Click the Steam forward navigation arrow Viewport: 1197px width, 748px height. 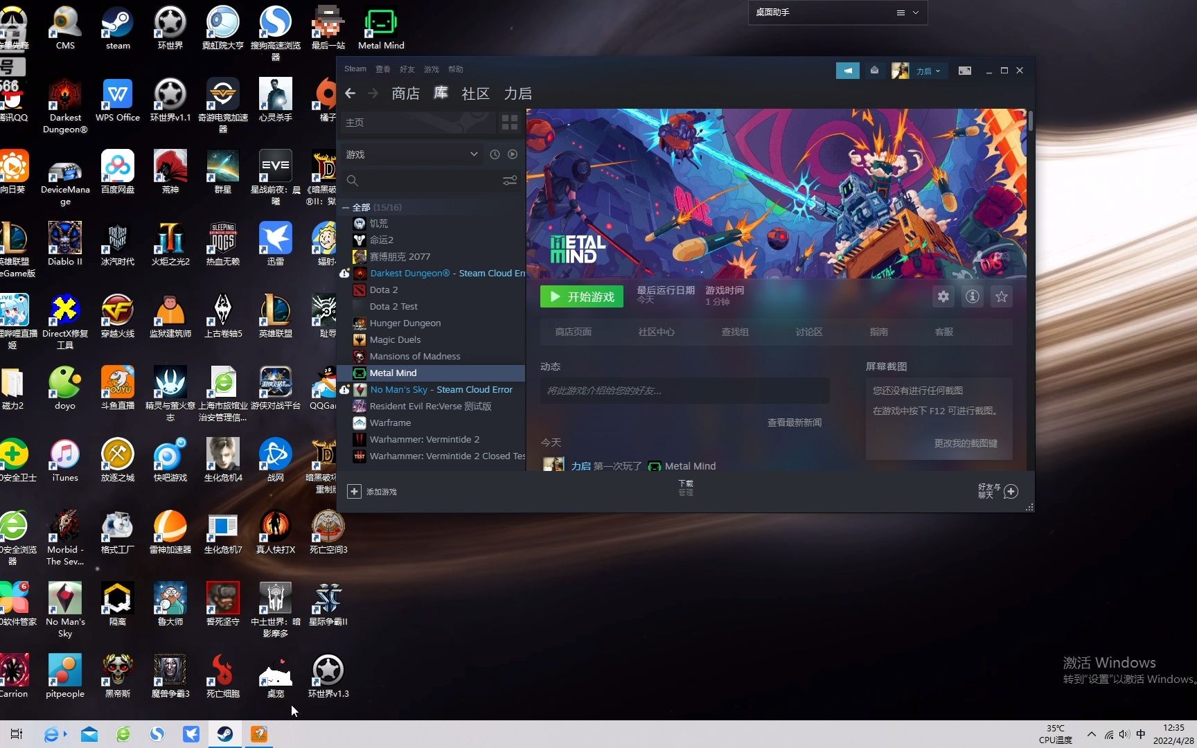(373, 93)
